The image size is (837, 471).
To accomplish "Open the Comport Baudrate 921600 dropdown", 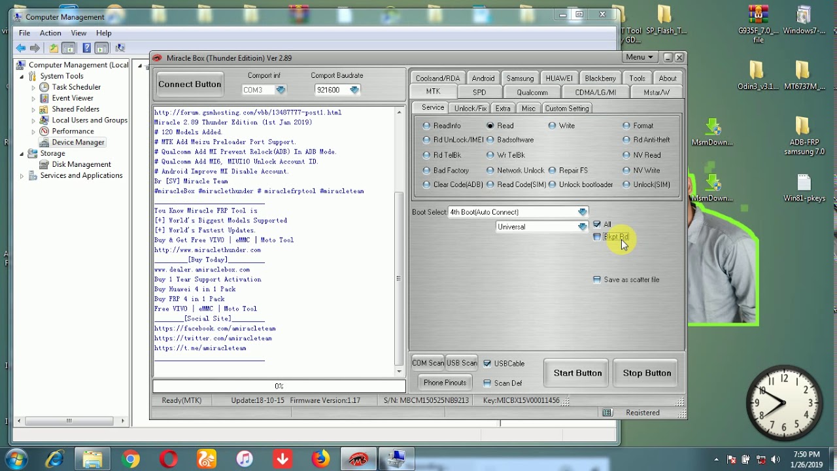I will click(x=354, y=90).
